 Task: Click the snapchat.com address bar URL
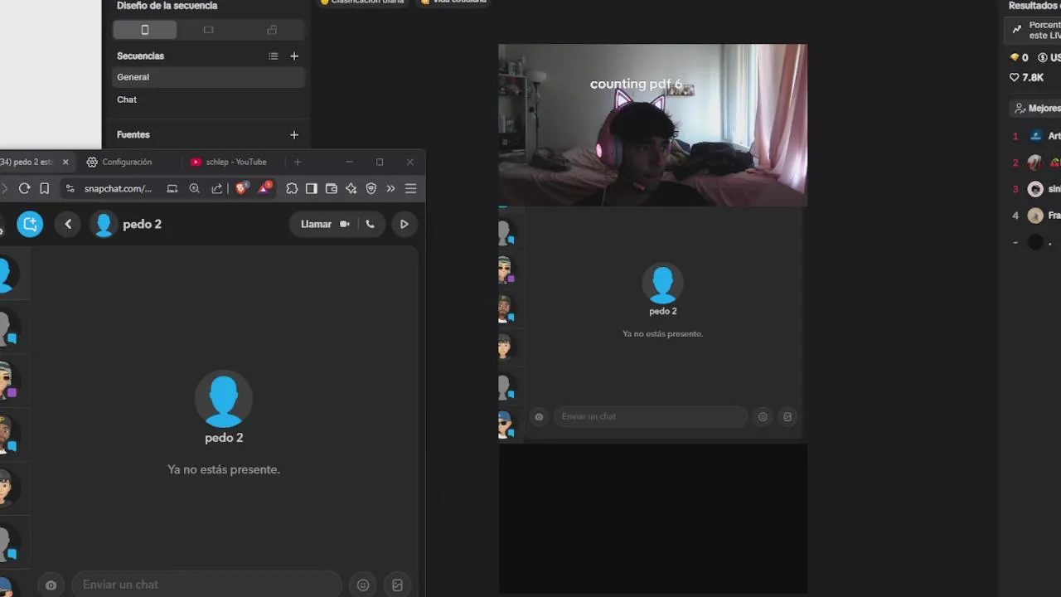point(118,188)
